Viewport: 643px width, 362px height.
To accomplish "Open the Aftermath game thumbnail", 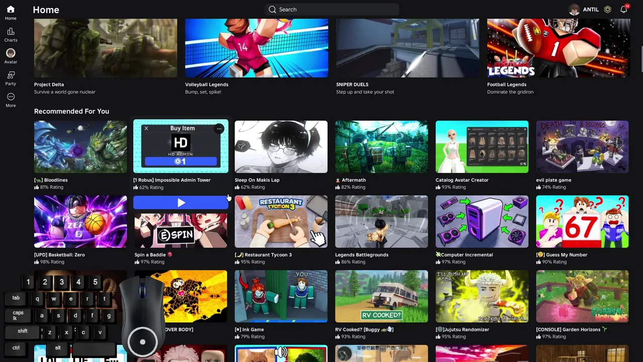I will point(381,147).
